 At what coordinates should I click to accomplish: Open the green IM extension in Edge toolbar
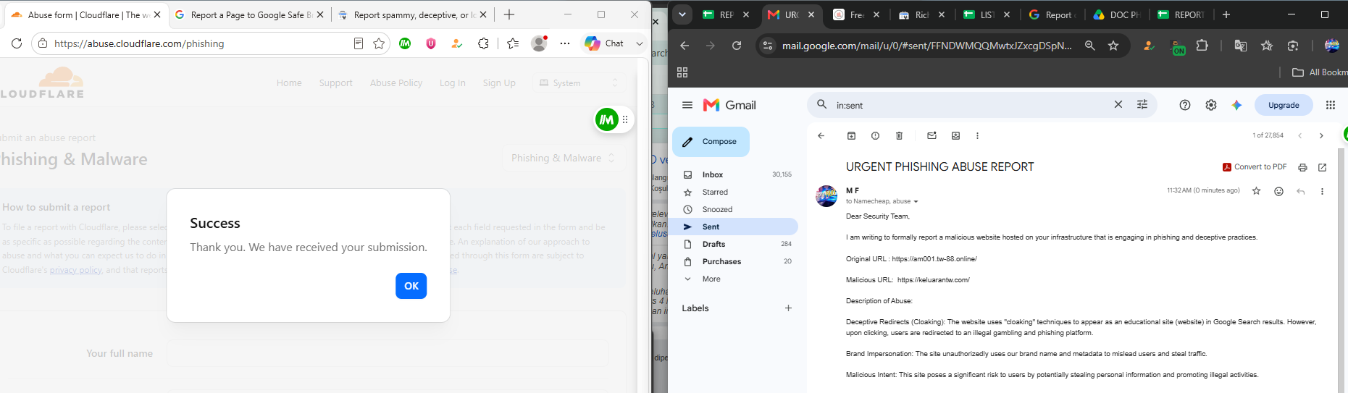[x=405, y=43]
